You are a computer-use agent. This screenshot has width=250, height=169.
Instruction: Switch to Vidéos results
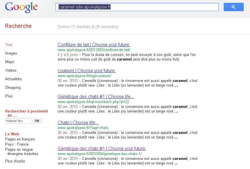(11, 70)
